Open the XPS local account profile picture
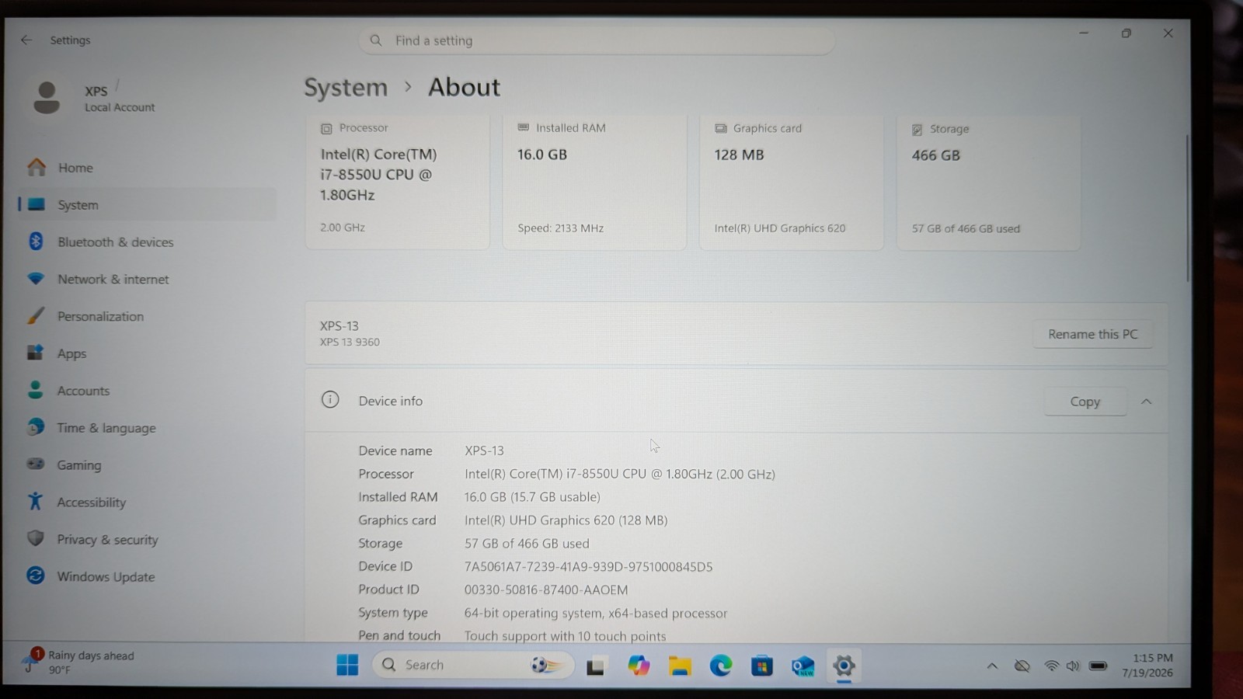The height and width of the screenshot is (699, 1243). pos(47,98)
